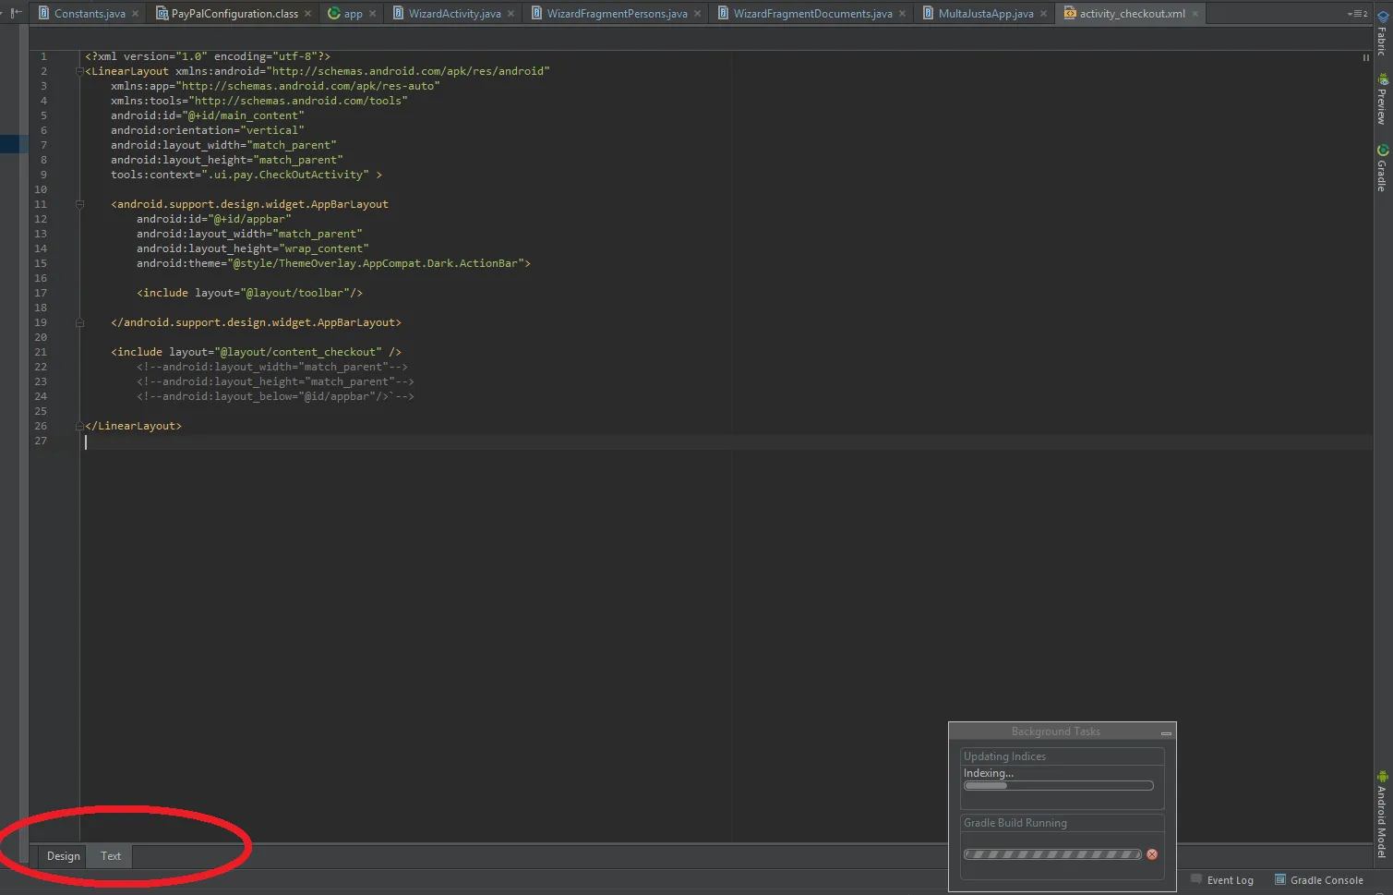Click the Indexing progress bar
This screenshot has height=895, width=1393.
click(1058, 786)
